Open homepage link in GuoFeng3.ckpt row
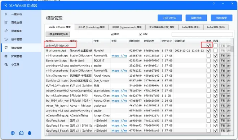This screenshot has height=140, width=238. [x=119, y=121]
